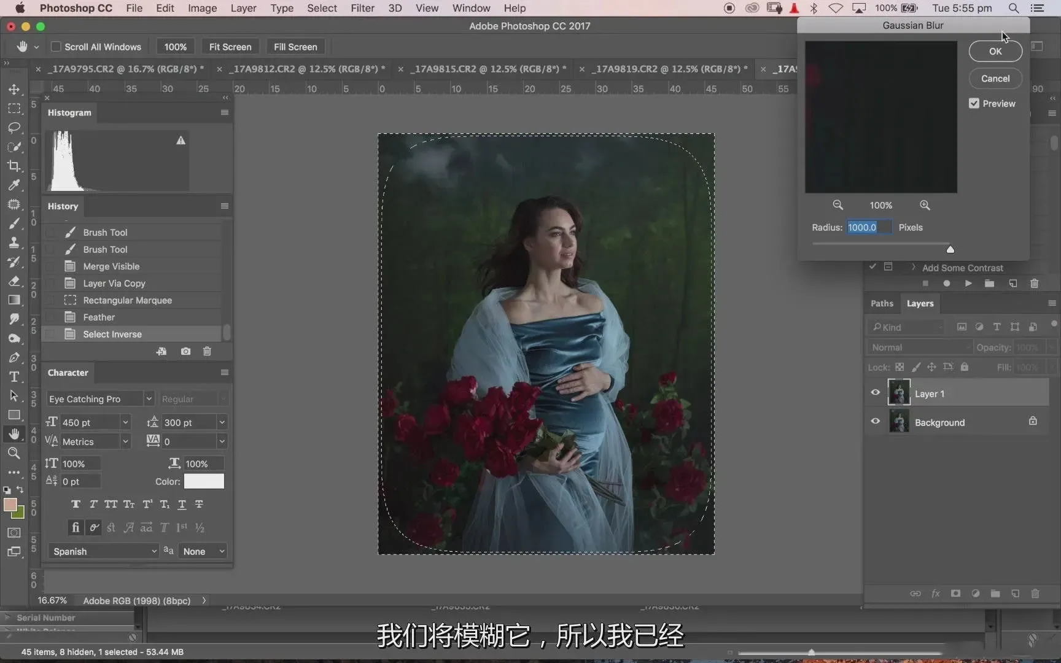Click OK in Gaussian Blur dialog
Image resolution: width=1061 pixels, height=663 pixels.
995,51
